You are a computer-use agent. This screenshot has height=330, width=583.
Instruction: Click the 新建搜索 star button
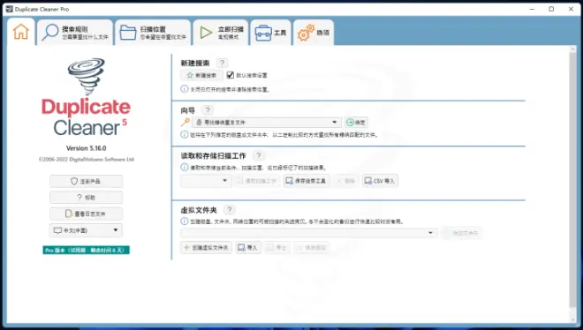click(202, 75)
